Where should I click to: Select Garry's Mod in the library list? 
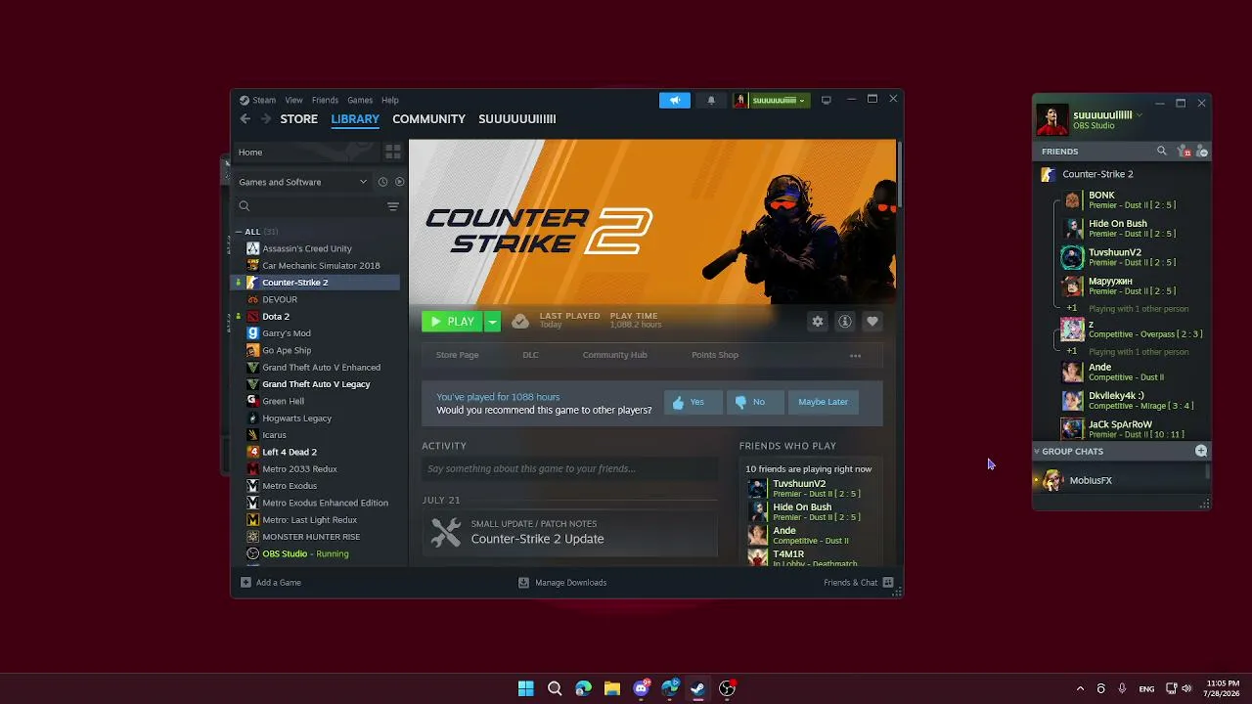tap(318, 333)
